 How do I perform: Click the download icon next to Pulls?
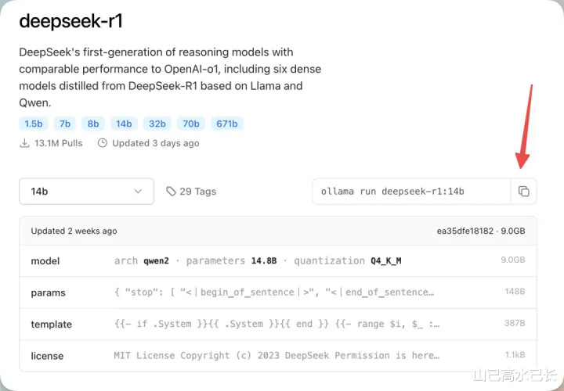coord(24,143)
